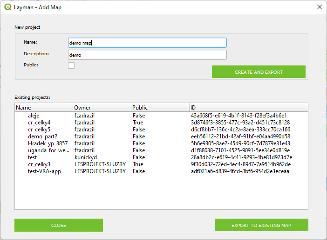Click EXPORT TO EXISTING MAP button
Screen dimensions: 327x240
[261, 225]
